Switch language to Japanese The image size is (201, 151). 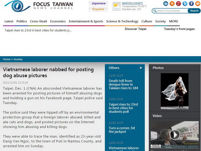point(98,4)
